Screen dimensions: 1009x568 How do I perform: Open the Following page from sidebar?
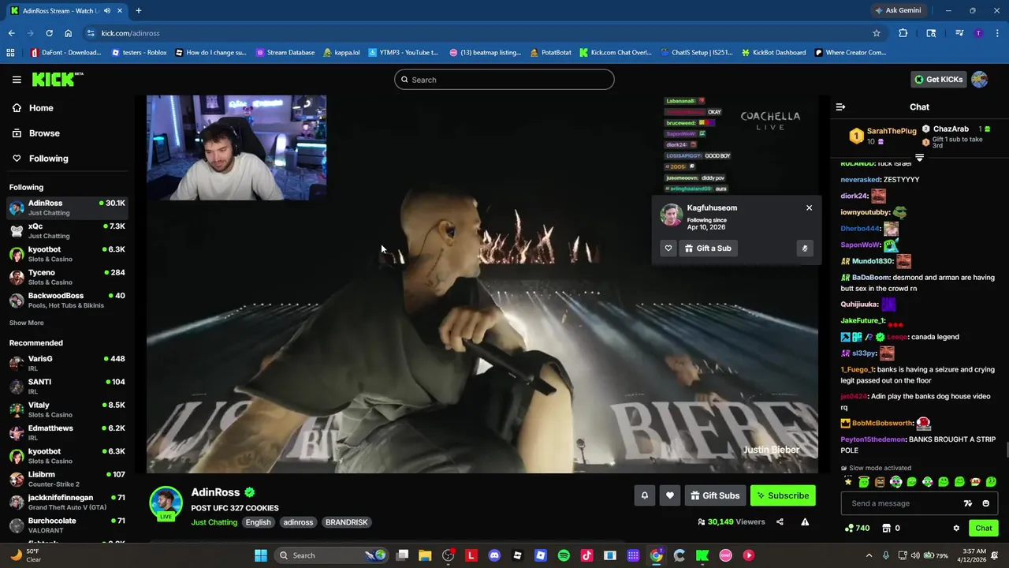click(48, 159)
